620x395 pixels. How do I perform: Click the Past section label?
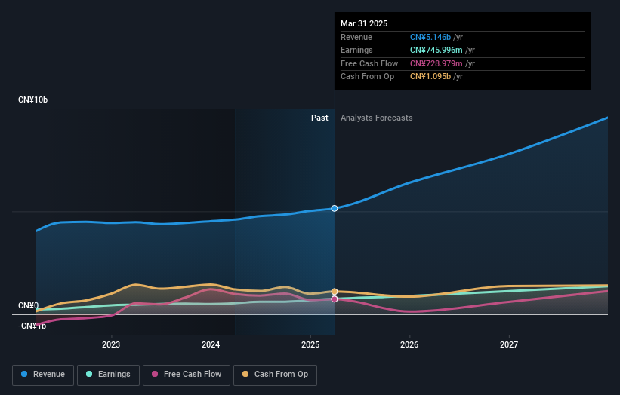click(x=319, y=118)
